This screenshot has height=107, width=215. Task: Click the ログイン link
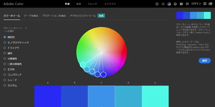pyautogui.click(x=196, y=4)
